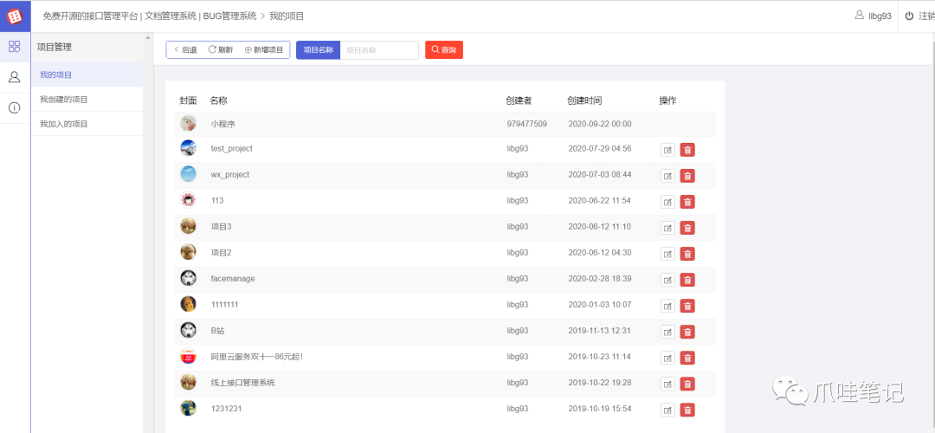
Task: Edit the test_project row
Action: (667, 150)
